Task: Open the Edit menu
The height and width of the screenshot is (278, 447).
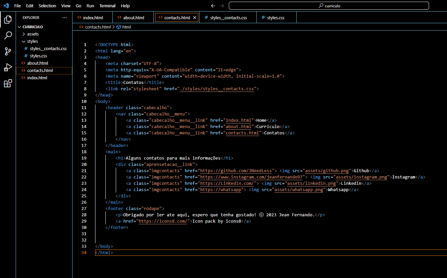Action: (x=30, y=6)
